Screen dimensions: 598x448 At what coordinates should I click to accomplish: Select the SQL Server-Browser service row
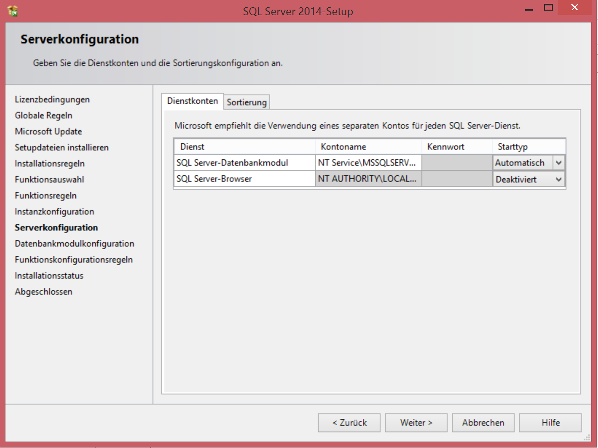tap(244, 179)
